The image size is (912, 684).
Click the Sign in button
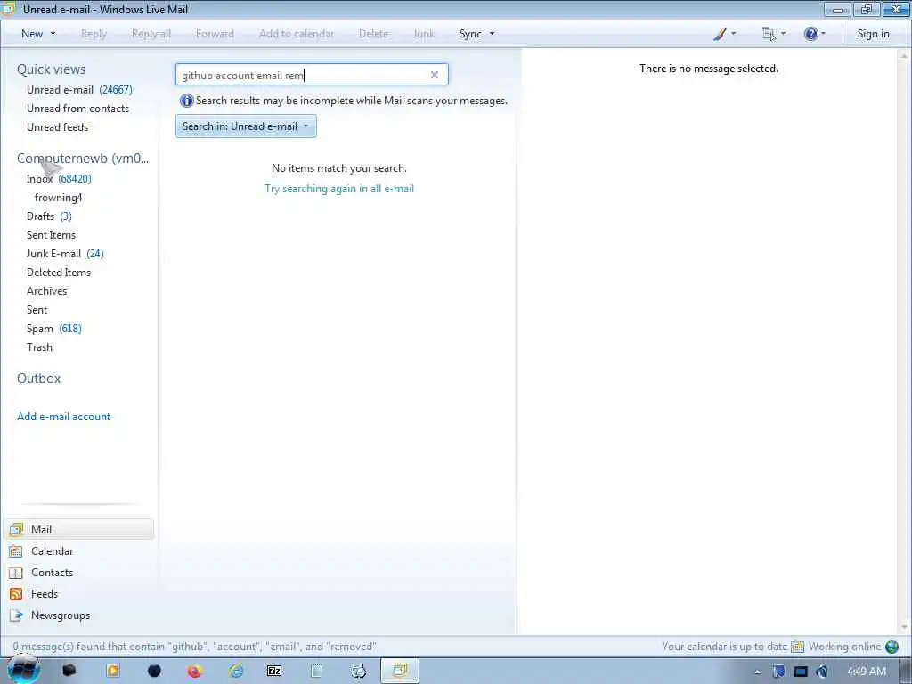pyautogui.click(x=873, y=34)
